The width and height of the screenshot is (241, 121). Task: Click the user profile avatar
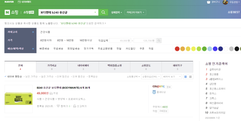[225, 2]
